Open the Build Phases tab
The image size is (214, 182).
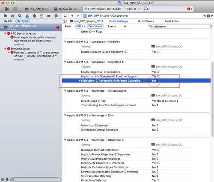(146, 21)
